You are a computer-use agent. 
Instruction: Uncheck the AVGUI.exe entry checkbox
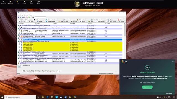[20, 30]
